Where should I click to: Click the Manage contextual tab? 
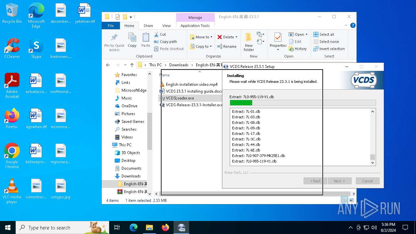pos(195,18)
